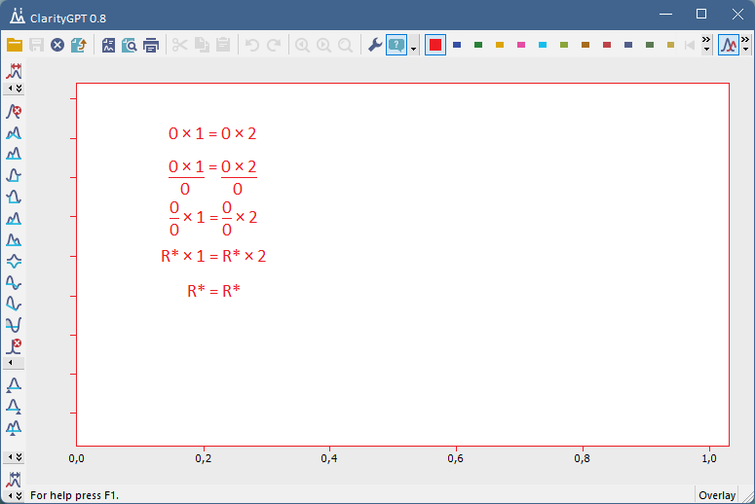The width and height of the screenshot is (755, 504).
Task: Open print preview with the magnifier-page icon
Action: point(130,45)
